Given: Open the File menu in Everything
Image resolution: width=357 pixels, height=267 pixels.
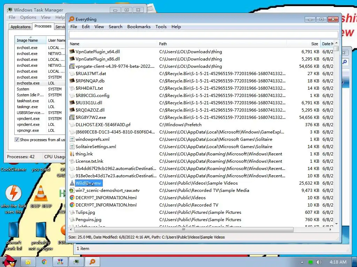Looking at the screenshot, I should point(74,26).
